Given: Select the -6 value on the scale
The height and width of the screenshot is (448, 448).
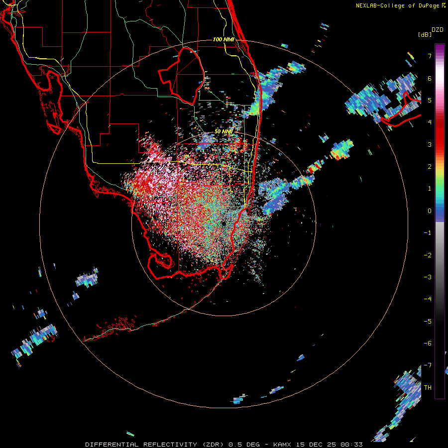Looking at the screenshot, I should 428,343.
